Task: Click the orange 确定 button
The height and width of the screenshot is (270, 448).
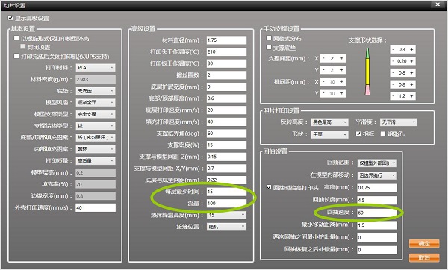Action: point(424,243)
